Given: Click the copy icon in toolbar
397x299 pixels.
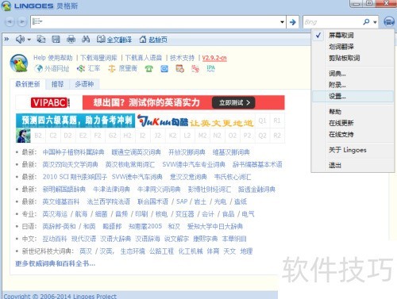Looking at the screenshot, I should (40, 40).
